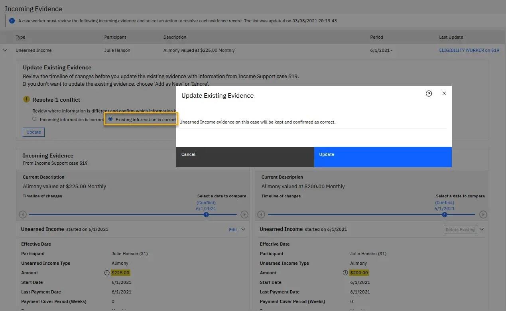Select conflict marker on existing evidence timeline
The width and height of the screenshot is (506, 311).
(445, 215)
